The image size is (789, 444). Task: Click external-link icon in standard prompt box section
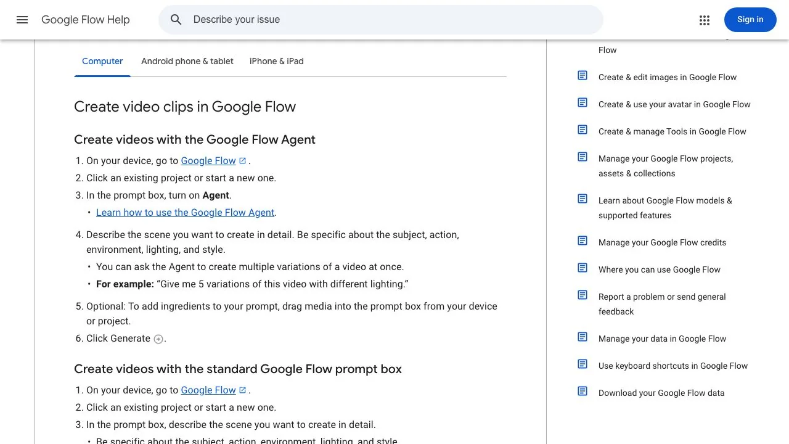[x=243, y=390]
